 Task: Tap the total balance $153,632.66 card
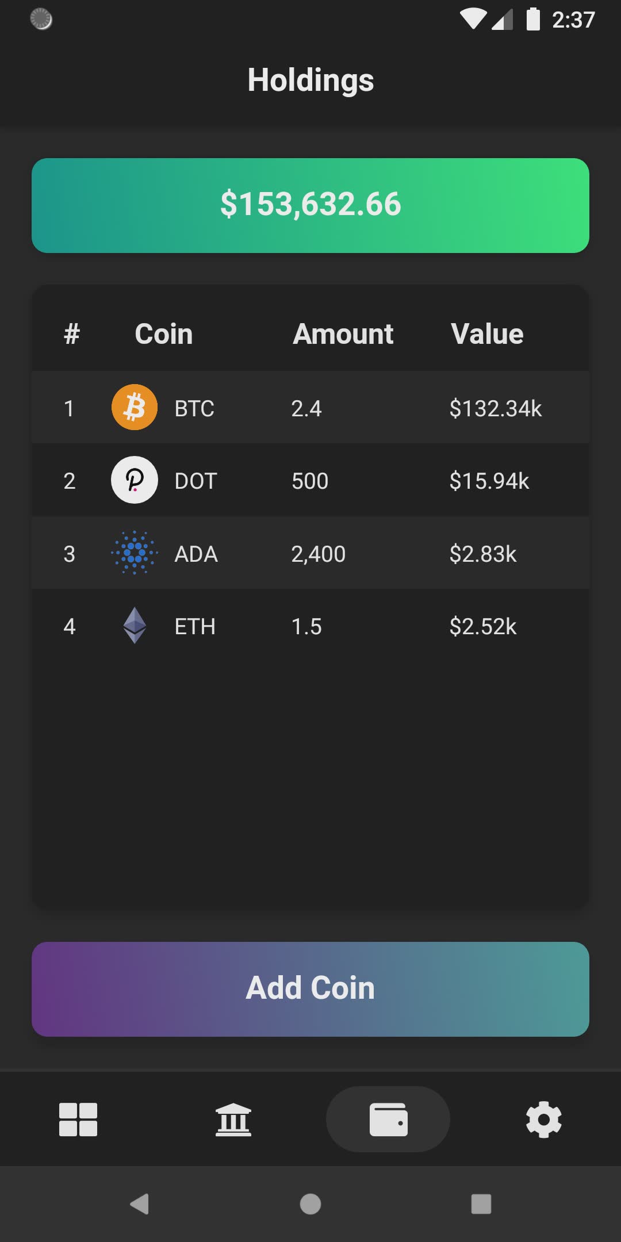[310, 205]
